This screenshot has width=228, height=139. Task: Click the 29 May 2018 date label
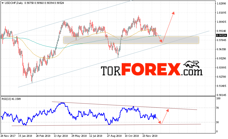[x=79, y=136]
